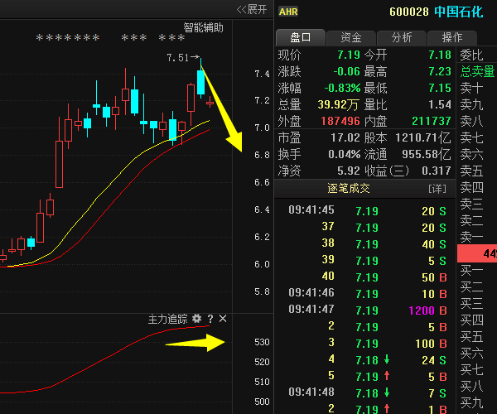The width and height of the screenshot is (497, 414).
Task: Select the 卖五 order row
Action: click(x=477, y=171)
